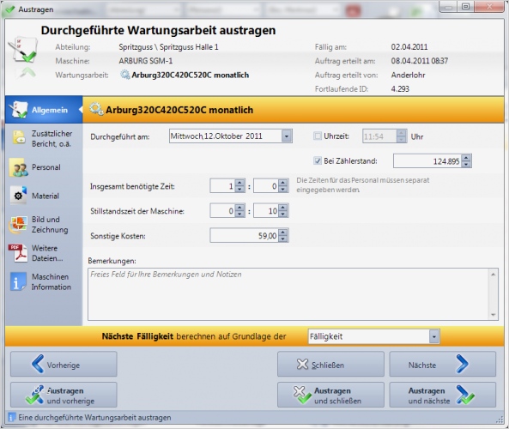This screenshot has height=429, width=509.
Task: Click the green check icon in title bar
Action: click(10, 9)
